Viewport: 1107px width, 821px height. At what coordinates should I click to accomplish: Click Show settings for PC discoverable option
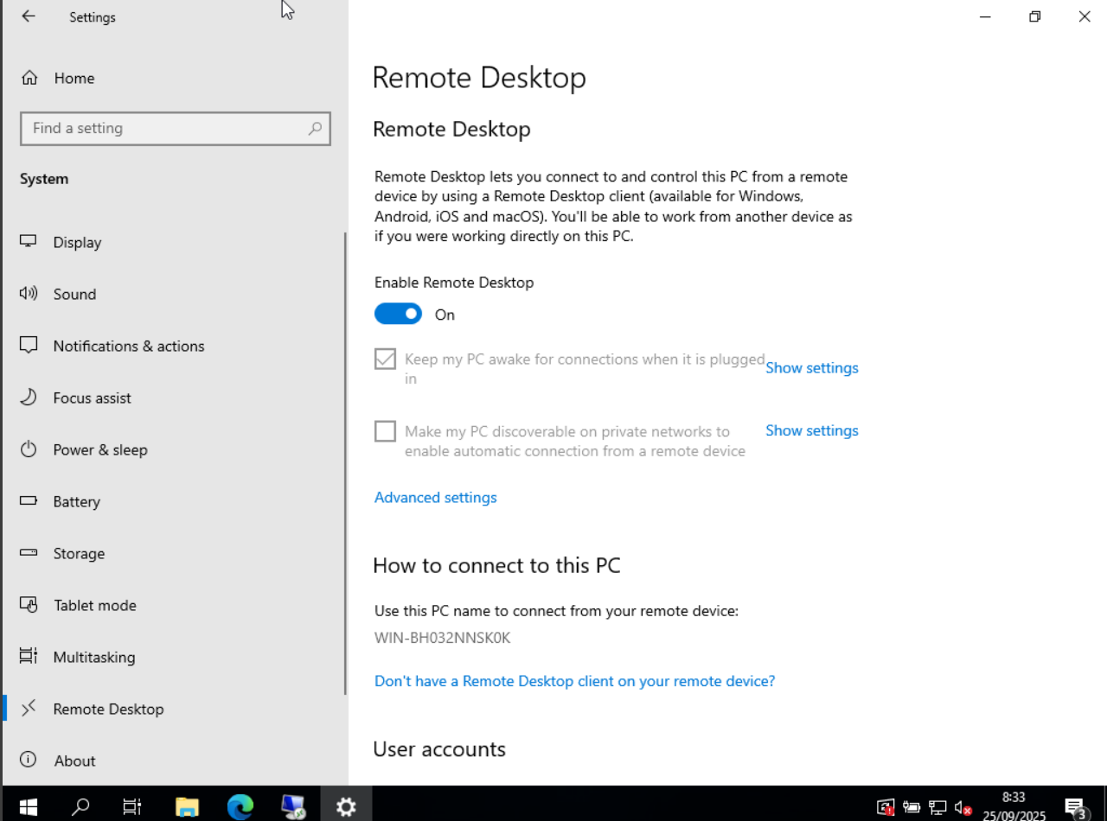(x=811, y=430)
